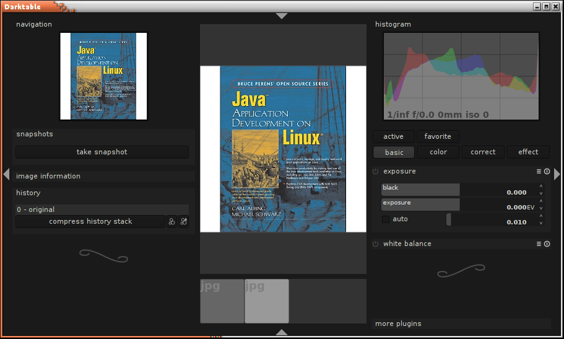The width and height of the screenshot is (564, 339).
Task: Toggle the white balance module power icon
Action: click(x=376, y=244)
